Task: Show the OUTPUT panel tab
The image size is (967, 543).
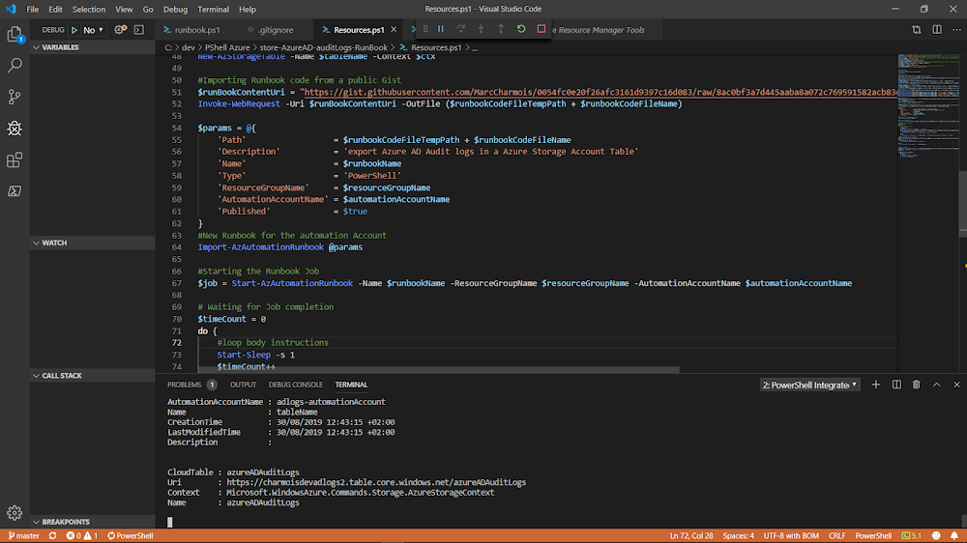Action: [x=243, y=385]
